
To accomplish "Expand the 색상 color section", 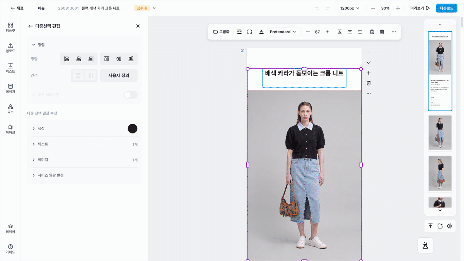I will [34, 128].
